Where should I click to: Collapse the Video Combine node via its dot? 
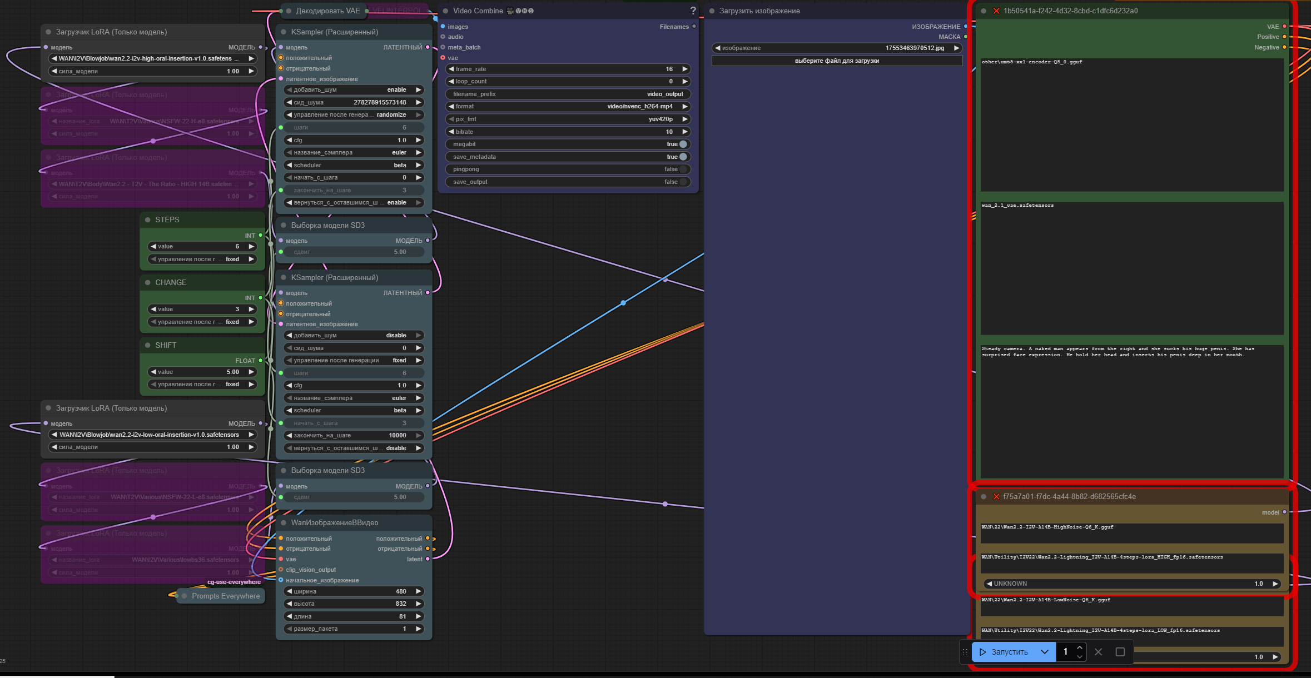(x=445, y=11)
